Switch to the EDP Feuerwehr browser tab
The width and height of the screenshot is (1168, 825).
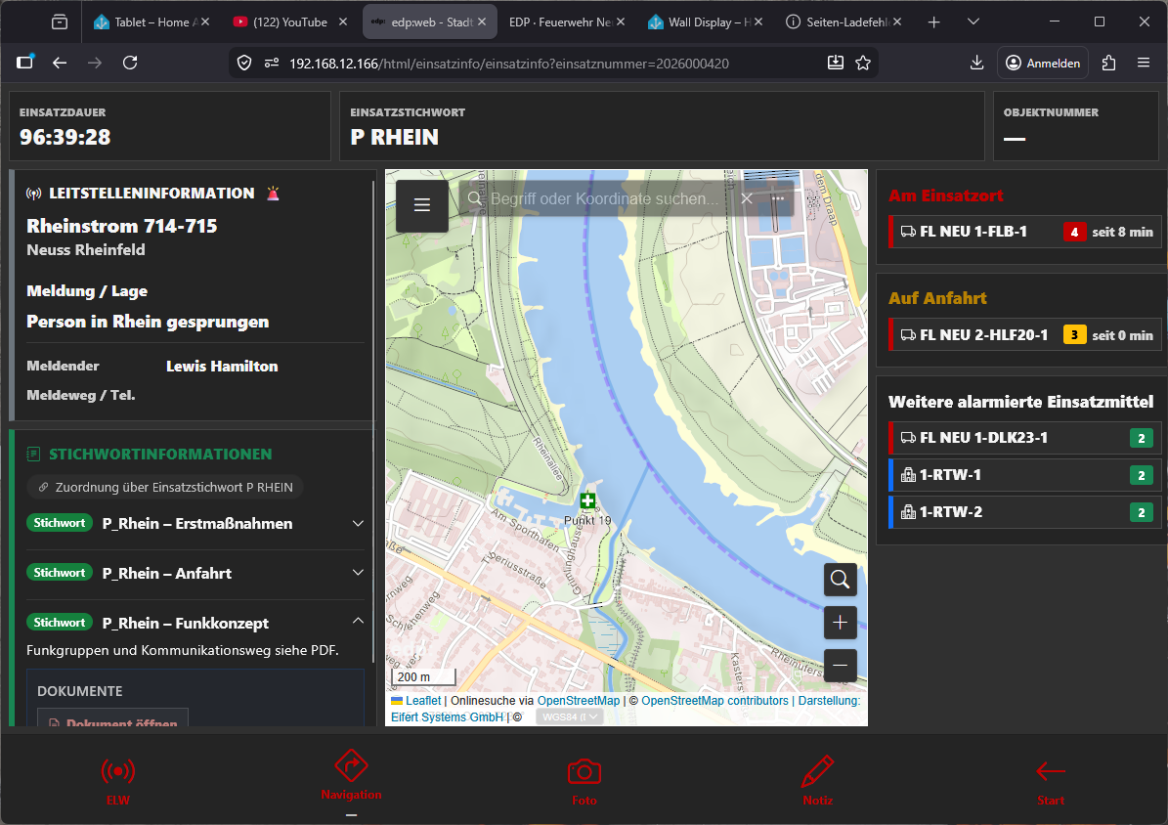point(571,22)
